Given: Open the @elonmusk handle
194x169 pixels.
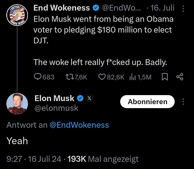Looking at the screenshot, I should 56,108.
